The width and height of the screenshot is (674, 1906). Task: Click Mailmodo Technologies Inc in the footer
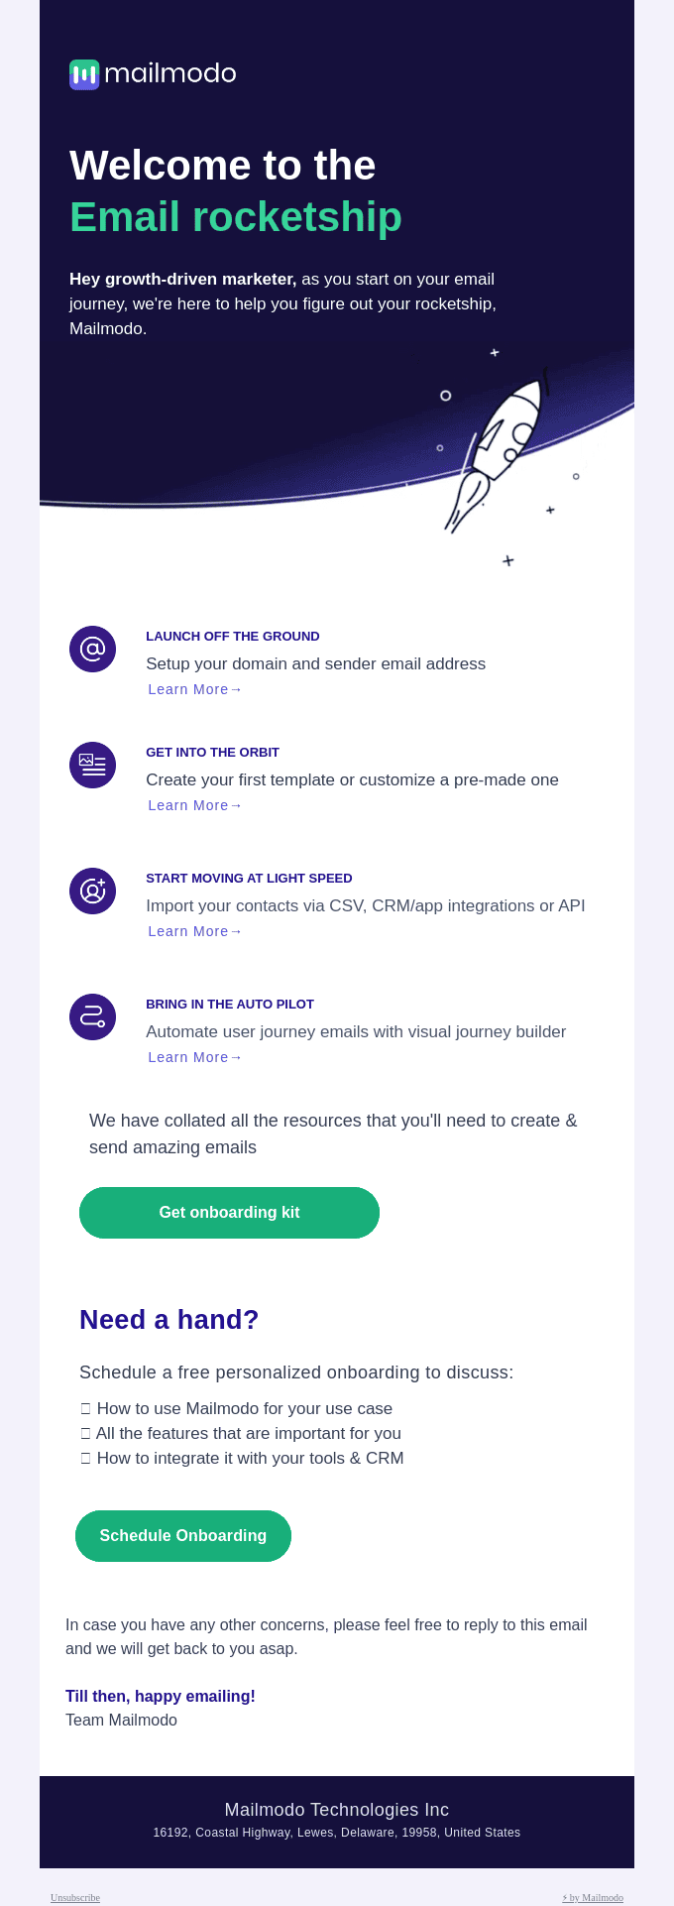tap(337, 1810)
